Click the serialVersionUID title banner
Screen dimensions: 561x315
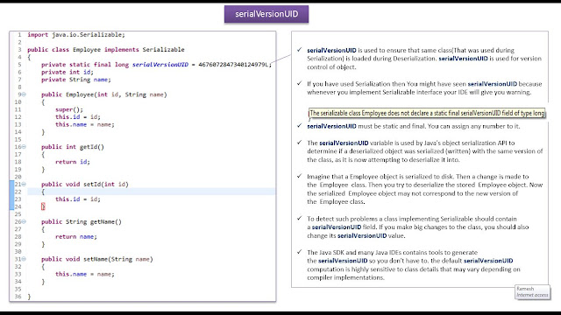266,14
